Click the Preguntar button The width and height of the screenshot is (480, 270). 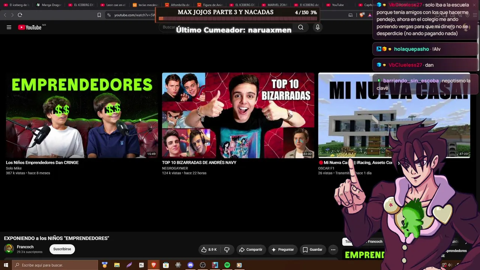click(x=283, y=249)
